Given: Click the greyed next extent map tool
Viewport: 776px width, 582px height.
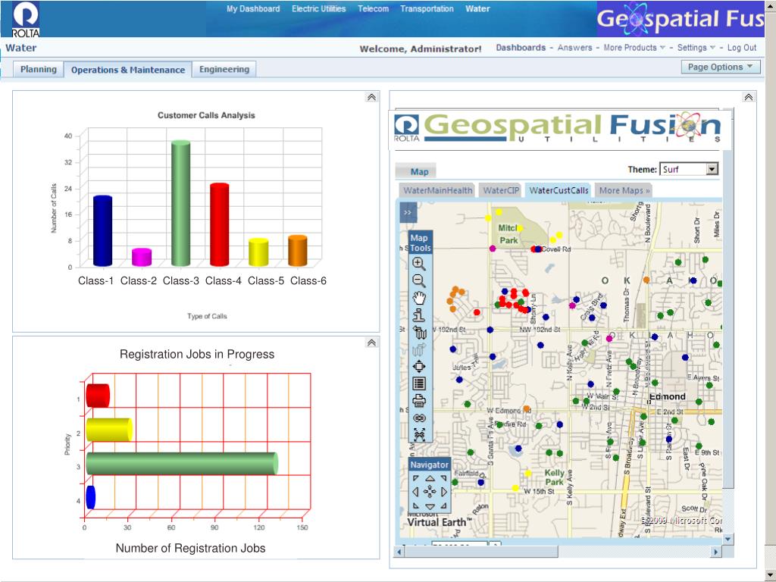Looking at the screenshot, I should tap(418, 349).
